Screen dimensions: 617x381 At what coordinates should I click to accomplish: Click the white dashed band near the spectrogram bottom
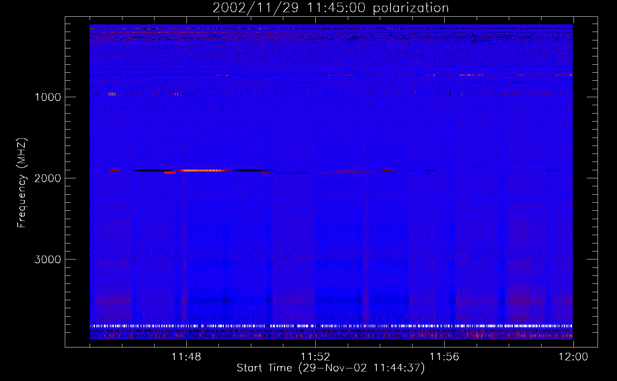tap(331, 326)
